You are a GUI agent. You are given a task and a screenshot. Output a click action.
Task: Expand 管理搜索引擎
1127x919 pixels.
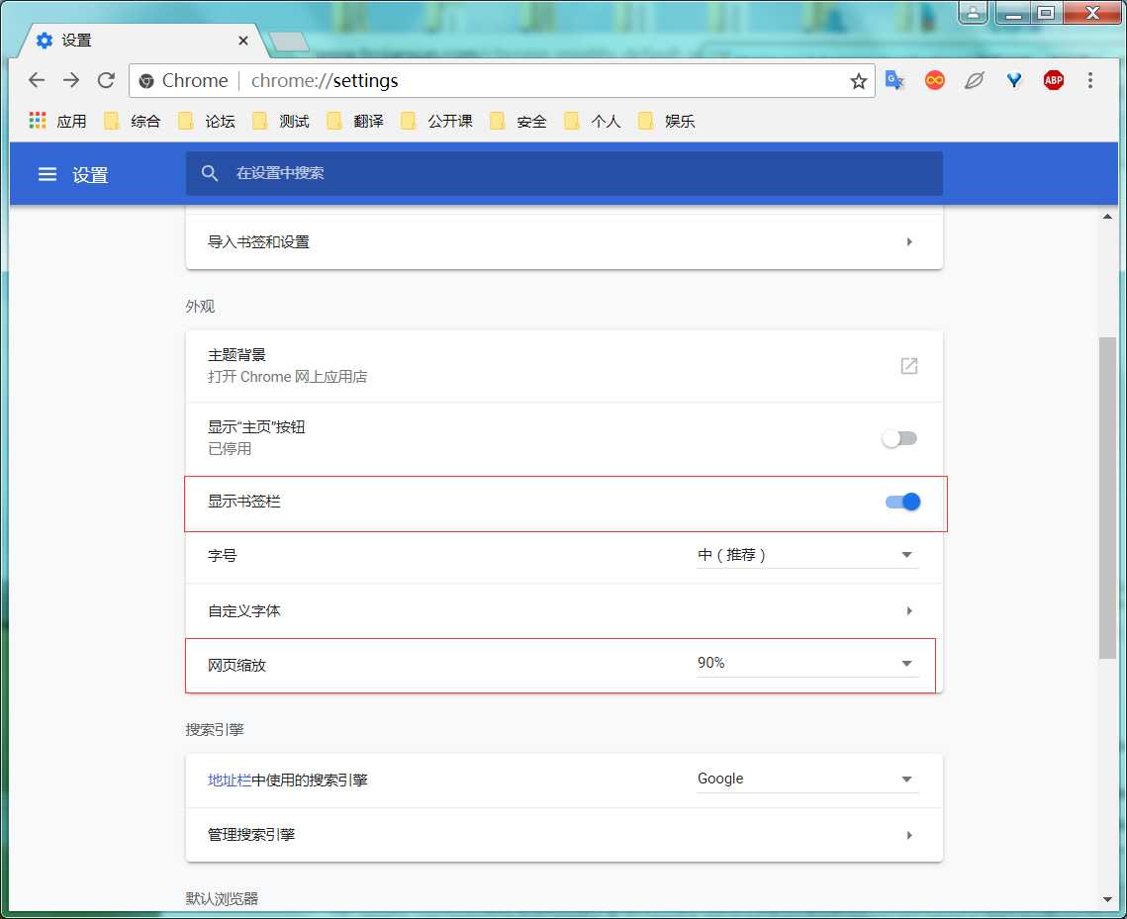tap(564, 835)
